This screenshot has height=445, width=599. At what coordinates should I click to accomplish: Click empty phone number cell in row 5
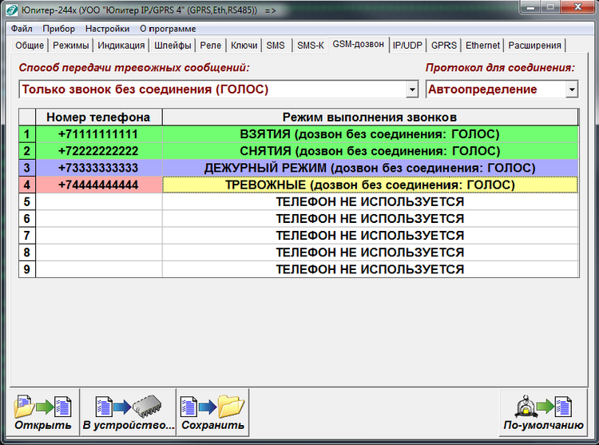point(98,202)
